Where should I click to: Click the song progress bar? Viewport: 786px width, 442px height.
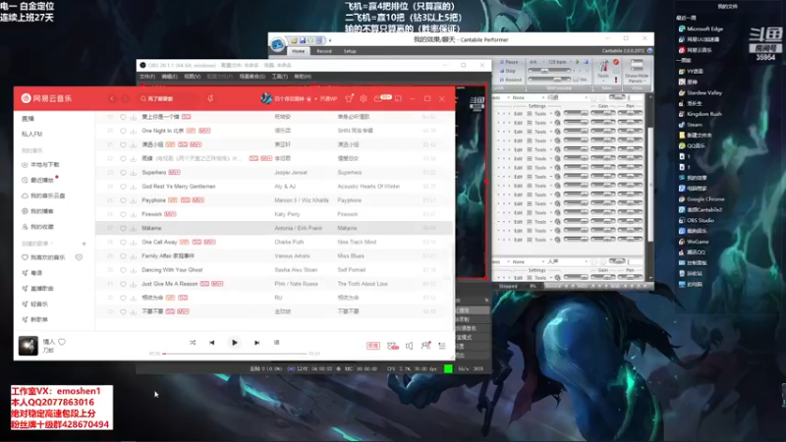[x=234, y=354]
